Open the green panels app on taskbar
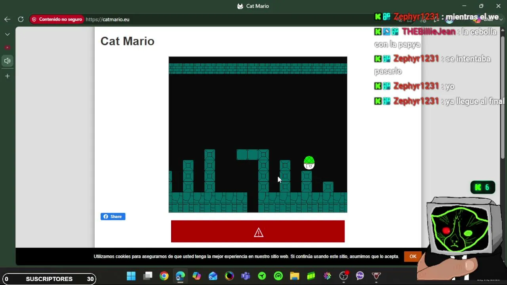507x285 pixels. [x=311, y=276]
